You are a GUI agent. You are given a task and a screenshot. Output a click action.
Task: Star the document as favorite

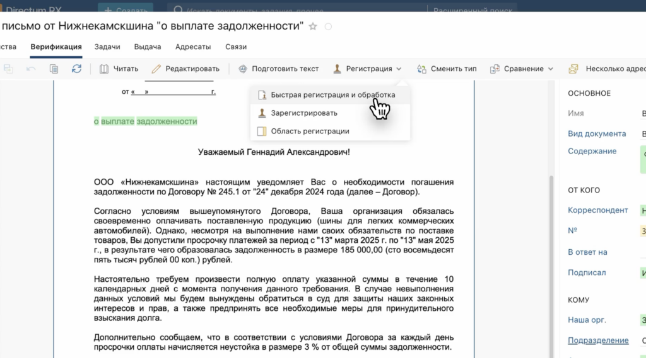pos(313,26)
